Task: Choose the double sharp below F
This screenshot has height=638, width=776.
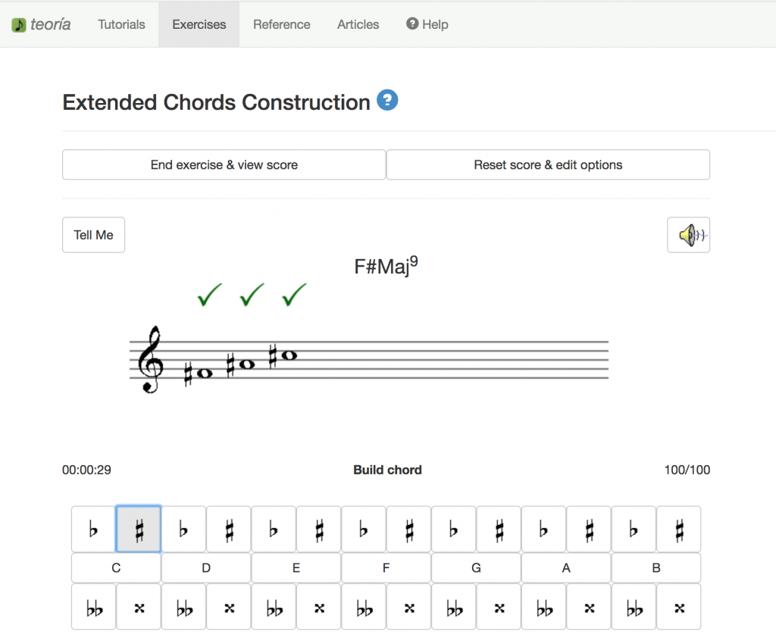Action: [x=409, y=607]
